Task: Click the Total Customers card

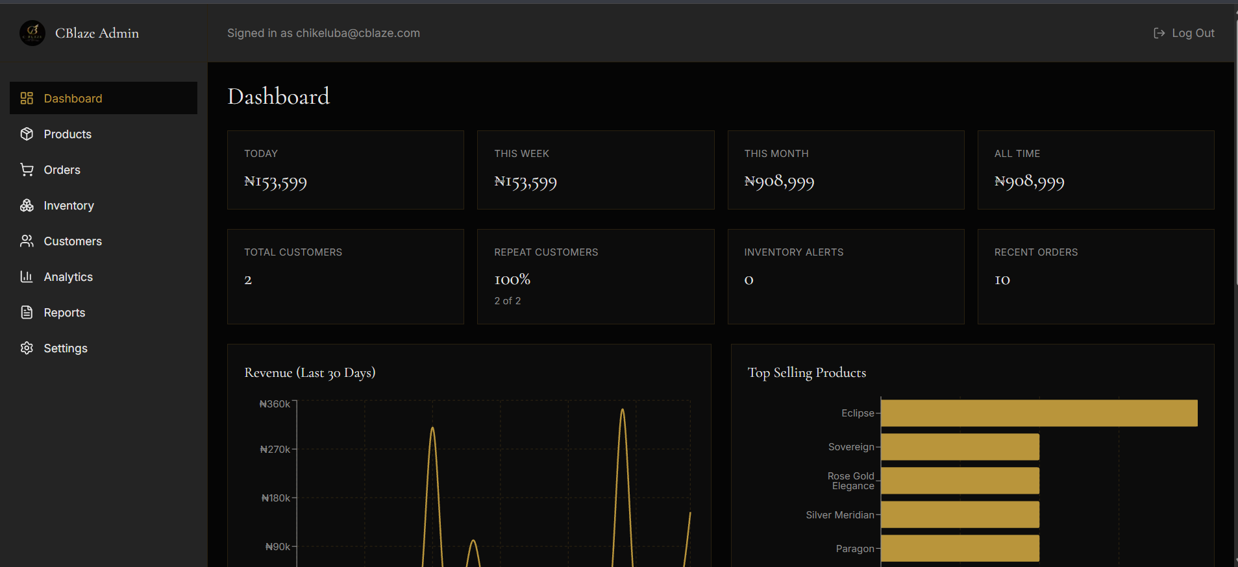Action: [x=345, y=276]
